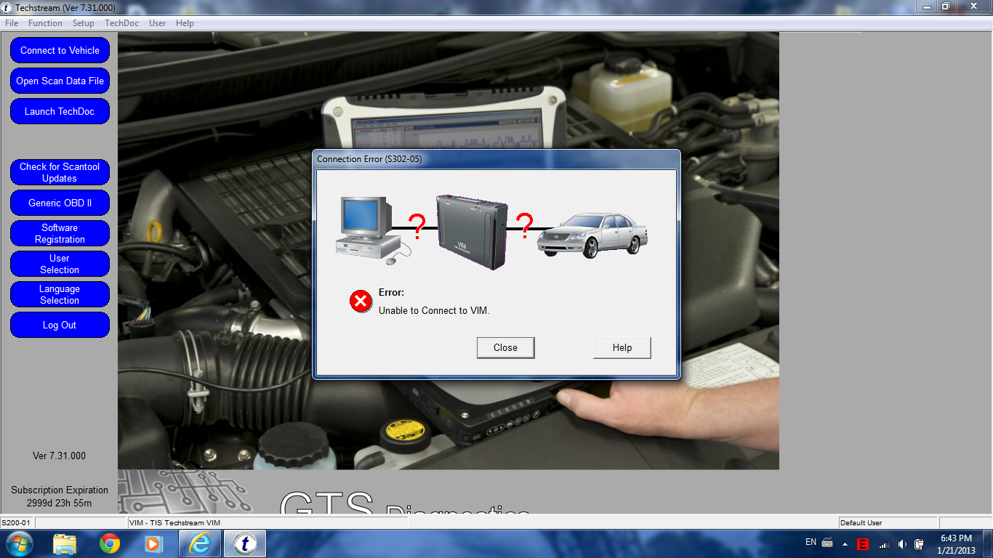Open the Help menu
This screenshot has width=993, height=558.
click(x=185, y=23)
